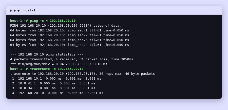Screen dimensions: 228x110
Task: Click the icmp_seq=1 reply line
Action: coord(69,30)
